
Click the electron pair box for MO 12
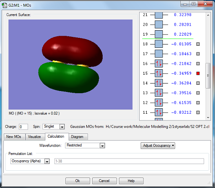click(159, 103)
